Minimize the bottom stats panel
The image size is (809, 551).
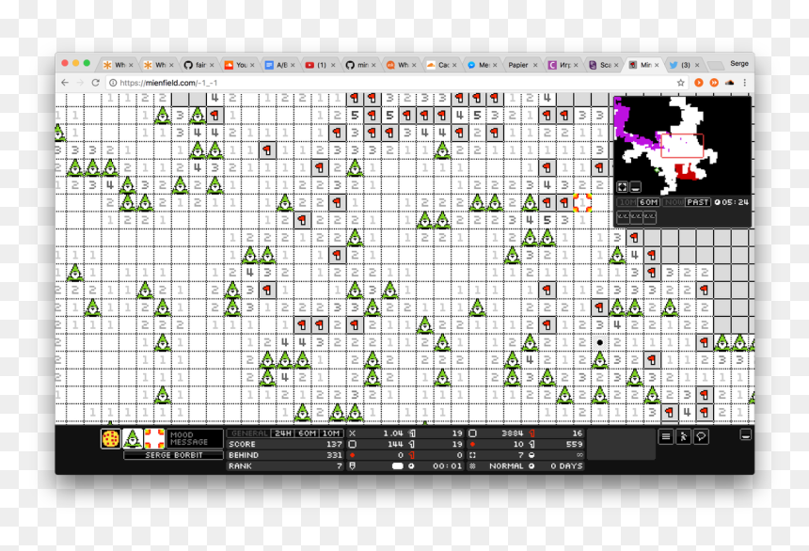tap(745, 435)
